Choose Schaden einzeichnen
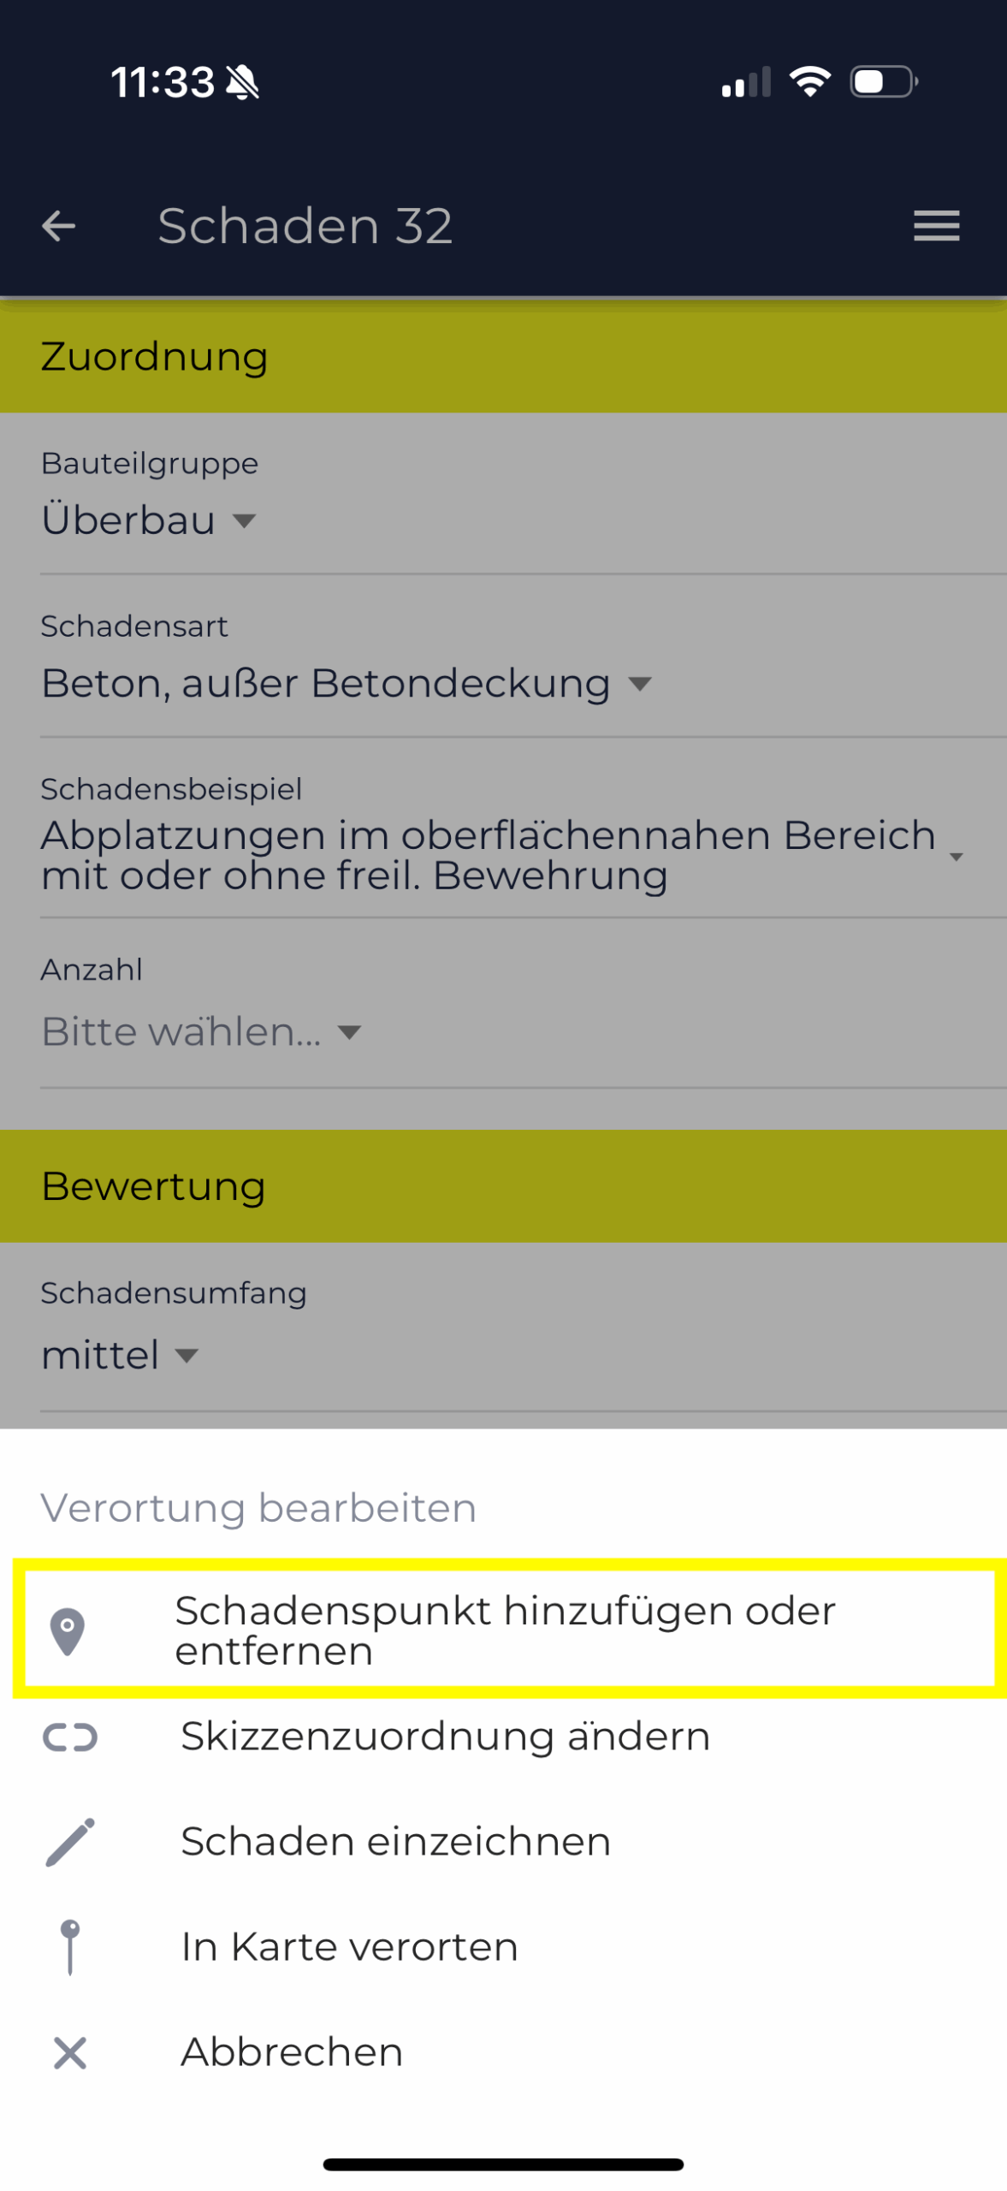Viewport: 1007px width, 2191px height. pos(395,1841)
